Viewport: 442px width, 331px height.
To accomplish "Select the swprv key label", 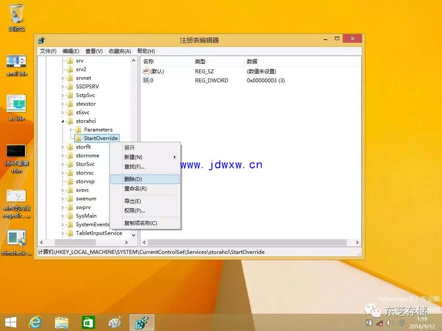I will pos(83,207).
